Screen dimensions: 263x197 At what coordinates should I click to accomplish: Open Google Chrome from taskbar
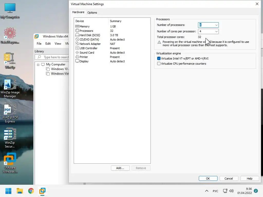(31, 191)
